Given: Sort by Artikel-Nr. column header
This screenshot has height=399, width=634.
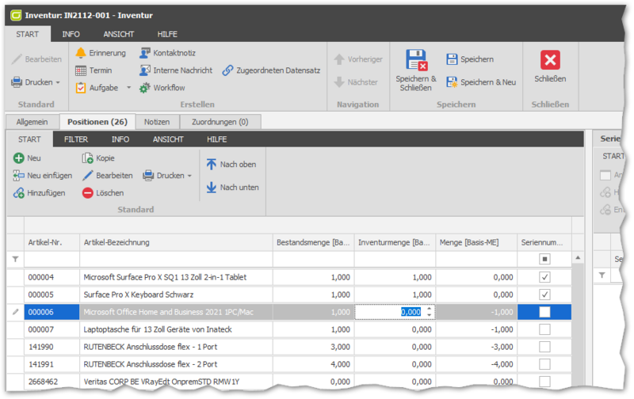Looking at the screenshot, I should click(52, 242).
